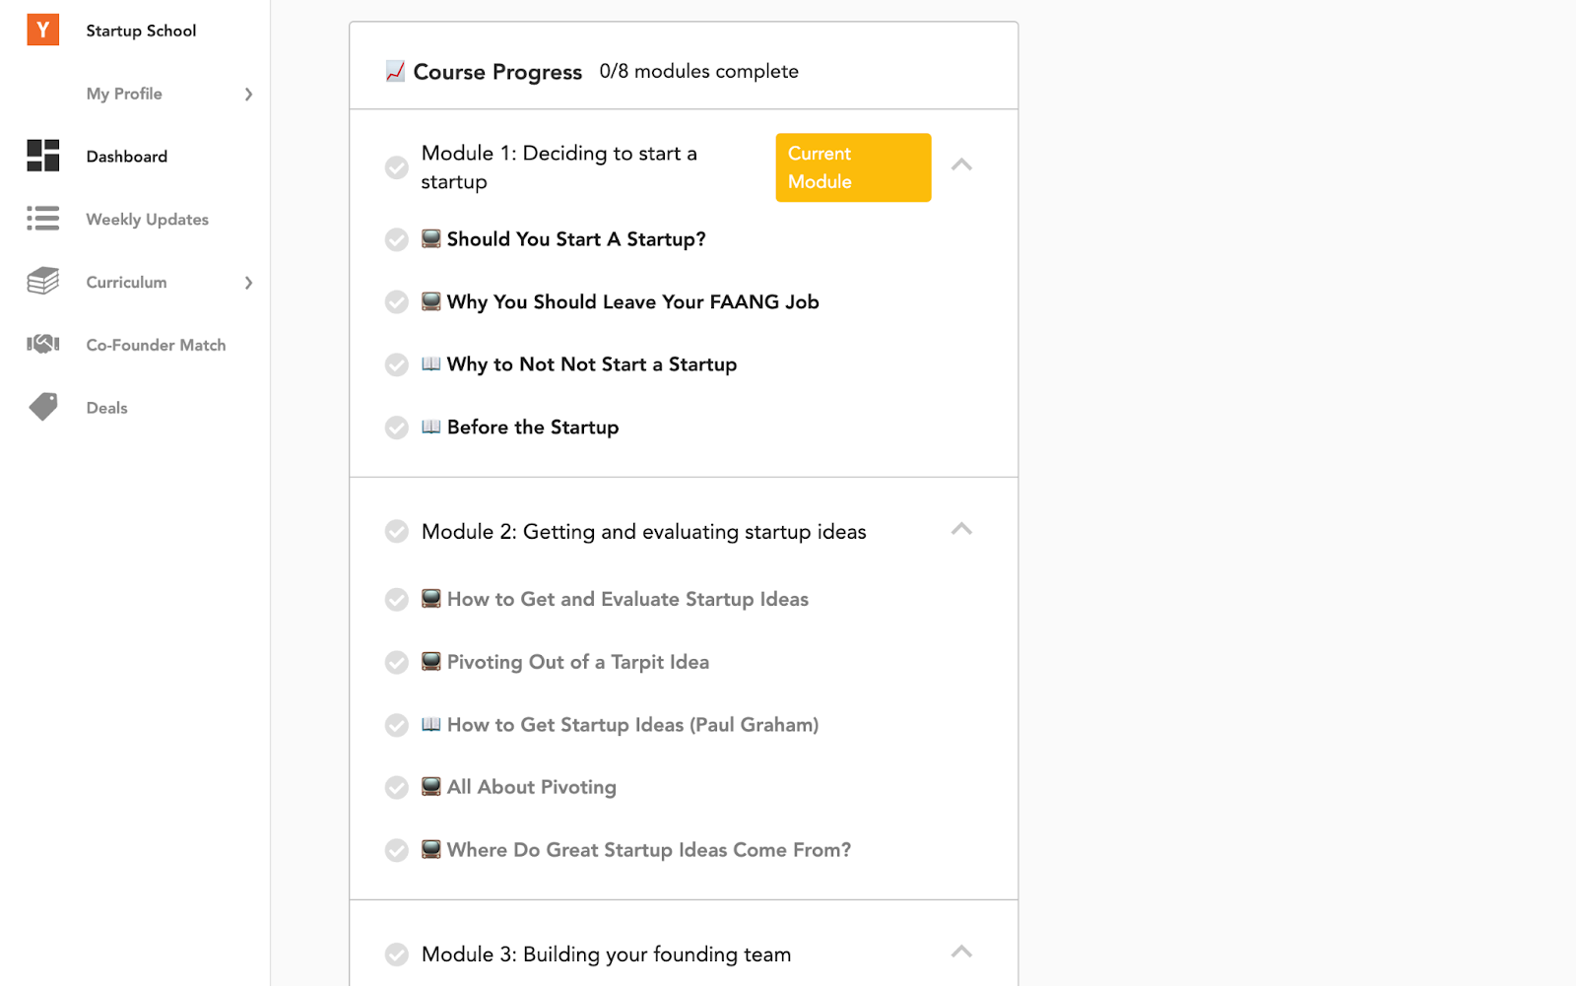Screen dimensions: 1576x986
Task: Click video icon beside Pivoting Out of a Tarpit Idea
Action: [x=430, y=661]
